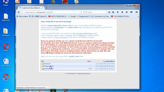
Task: Open the Demo1/ folder link
Action: [x=47, y=64]
